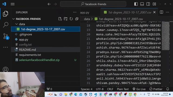Viewport: 173px width, 97px height.
Task: Go forward with the right arrow
Action: (55, 4)
